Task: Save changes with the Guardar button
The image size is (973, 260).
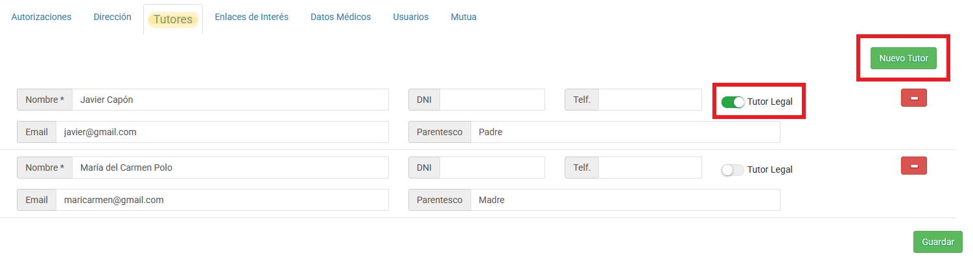Action: click(x=938, y=242)
